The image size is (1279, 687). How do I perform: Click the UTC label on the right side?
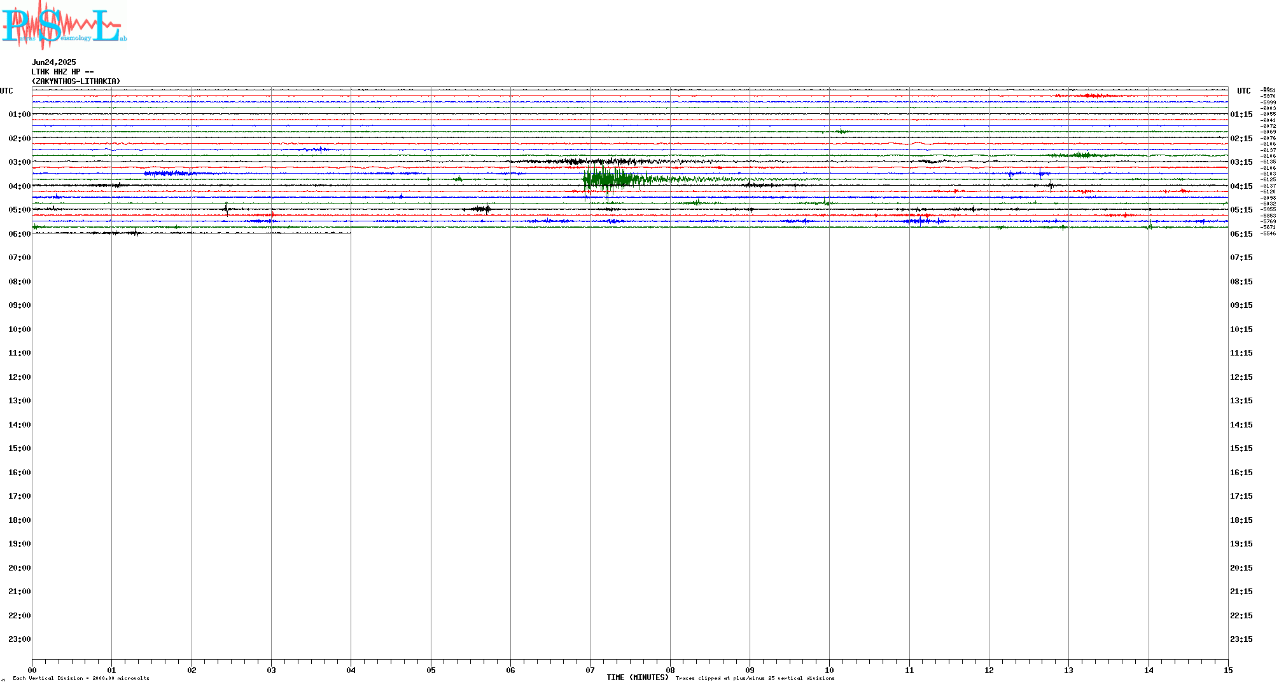tap(1244, 91)
